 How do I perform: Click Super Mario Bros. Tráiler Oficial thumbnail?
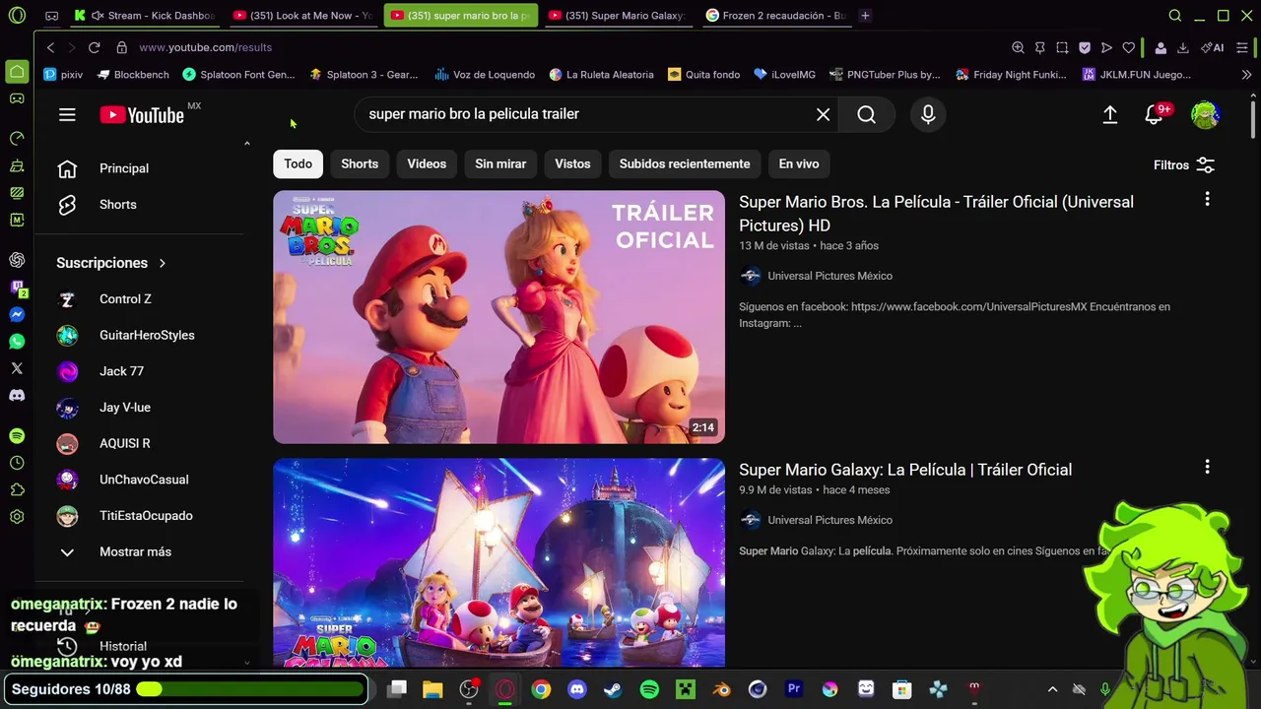tap(498, 317)
